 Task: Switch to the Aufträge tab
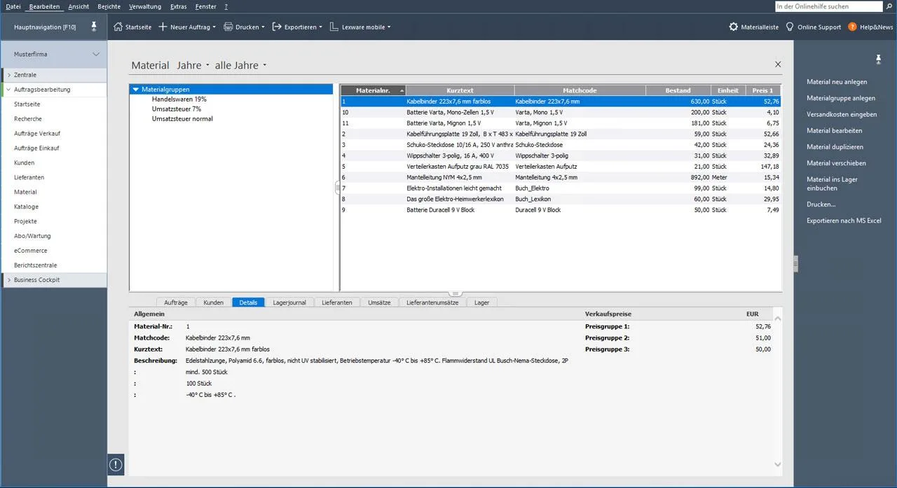(175, 302)
